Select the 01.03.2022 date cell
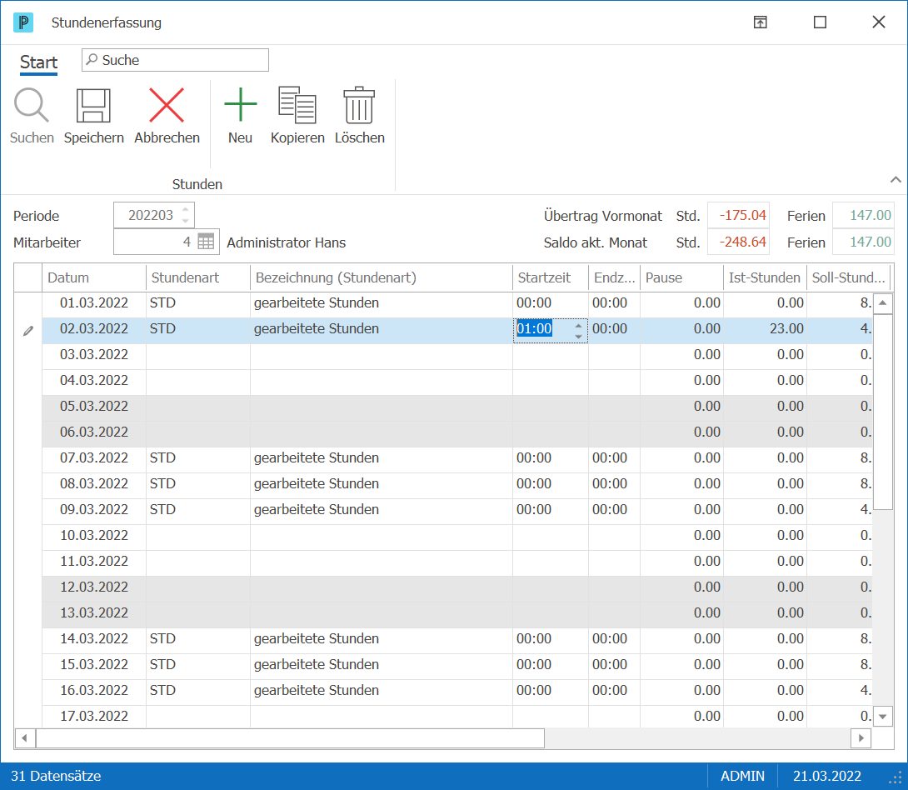908x790 pixels. click(94, 302)
